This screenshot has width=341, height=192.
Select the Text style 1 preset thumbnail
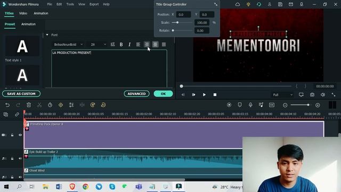click(x=22, y=46)
